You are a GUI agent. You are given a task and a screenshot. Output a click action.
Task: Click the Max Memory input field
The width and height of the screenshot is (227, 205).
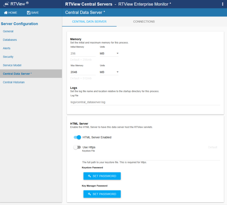tap(83, 72)
